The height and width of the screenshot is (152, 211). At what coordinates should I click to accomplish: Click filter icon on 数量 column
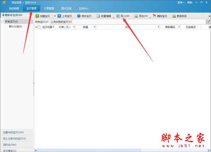[x=94, y=27]
